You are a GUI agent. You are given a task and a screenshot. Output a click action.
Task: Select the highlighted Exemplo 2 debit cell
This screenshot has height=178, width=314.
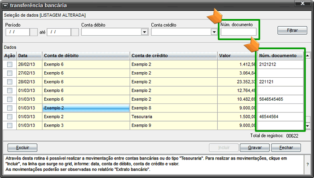point(86,108)
